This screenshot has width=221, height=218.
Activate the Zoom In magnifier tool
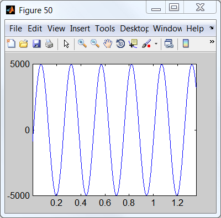tap(82, 43)
